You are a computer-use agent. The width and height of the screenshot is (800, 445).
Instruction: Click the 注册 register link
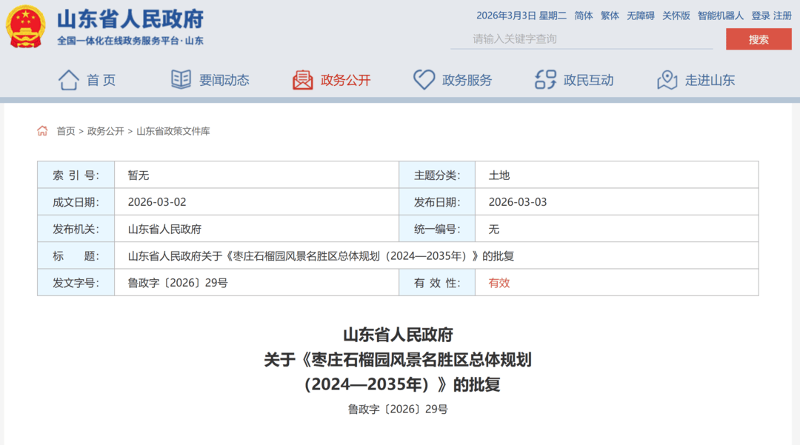(782, 16)
